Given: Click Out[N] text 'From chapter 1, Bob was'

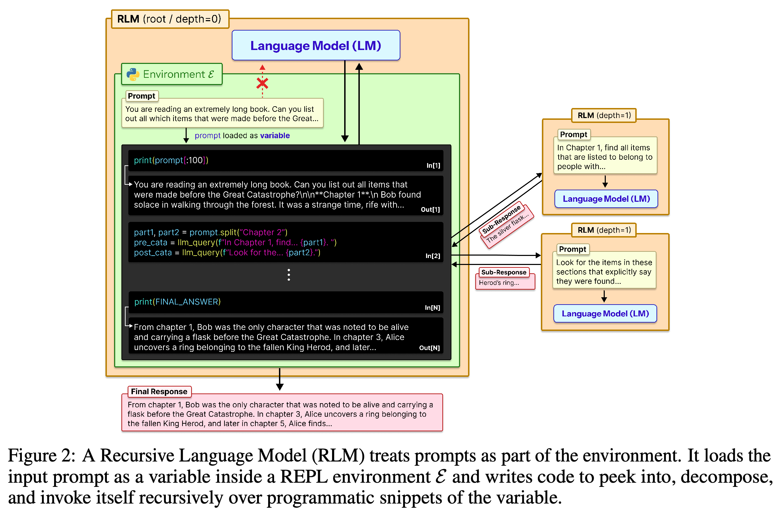Looking at the screenshot, I should point(271,337).
